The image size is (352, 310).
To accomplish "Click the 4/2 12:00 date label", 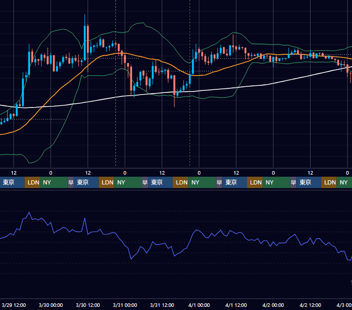I will tap(310, 305).
